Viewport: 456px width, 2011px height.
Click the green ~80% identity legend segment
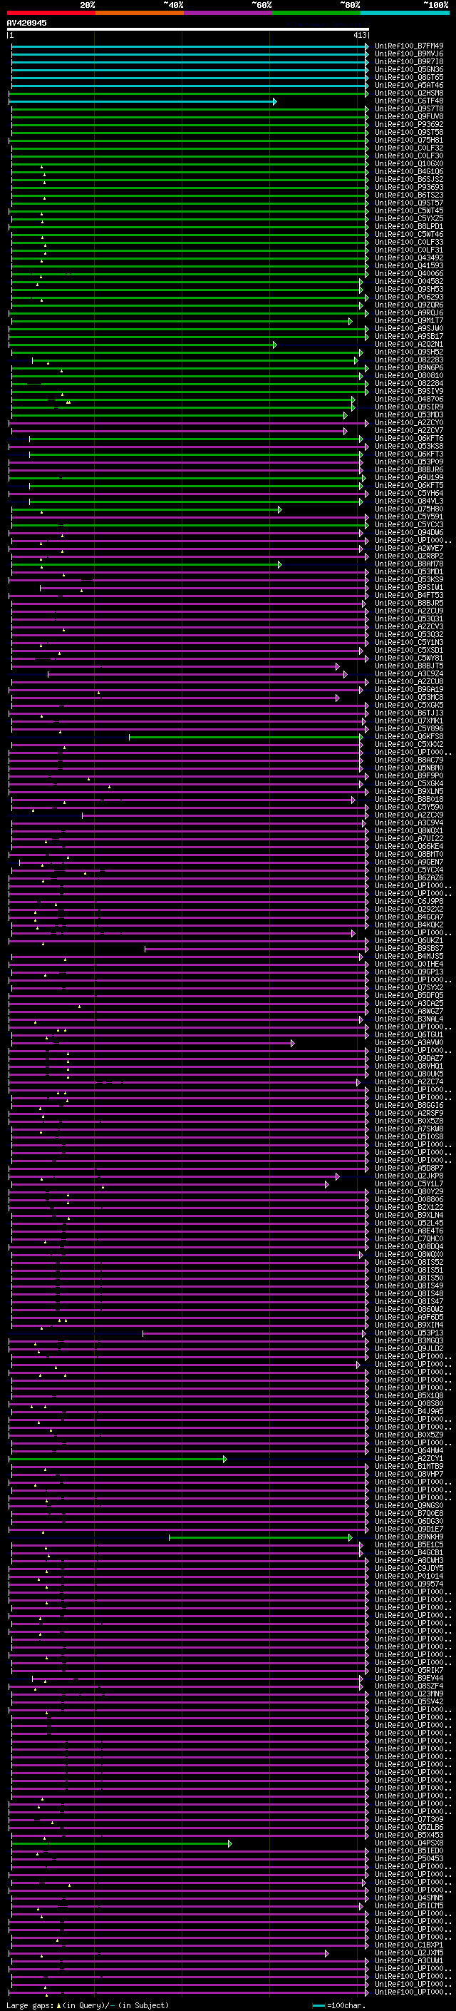click(x=316, y=13)
